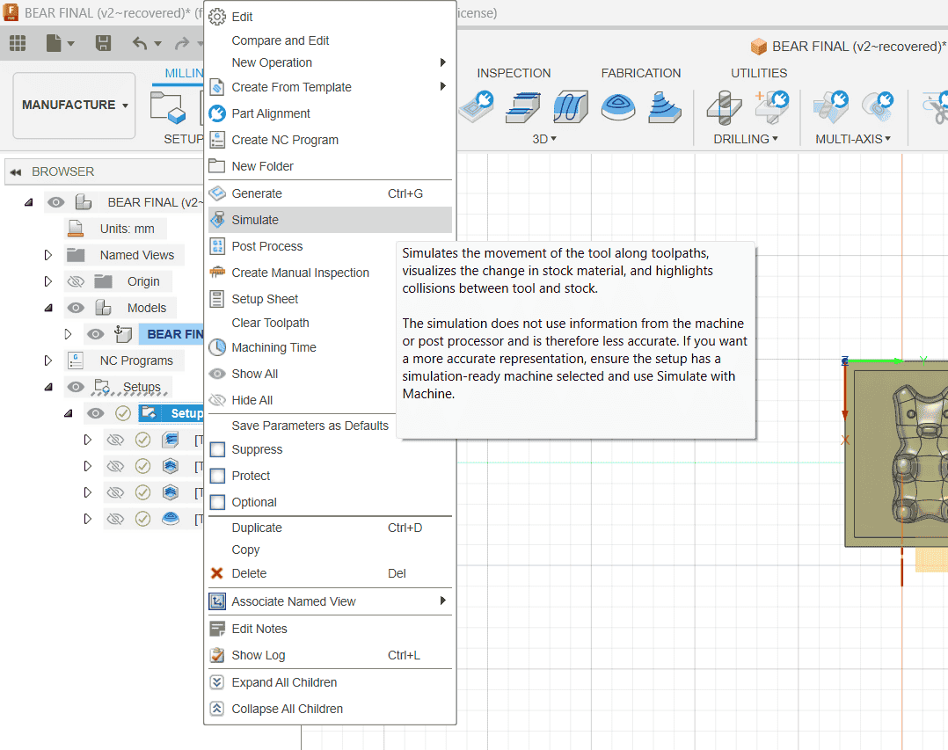Open Show Log entry
Viewport: 948px width, 750px height.
coord(330,655)
